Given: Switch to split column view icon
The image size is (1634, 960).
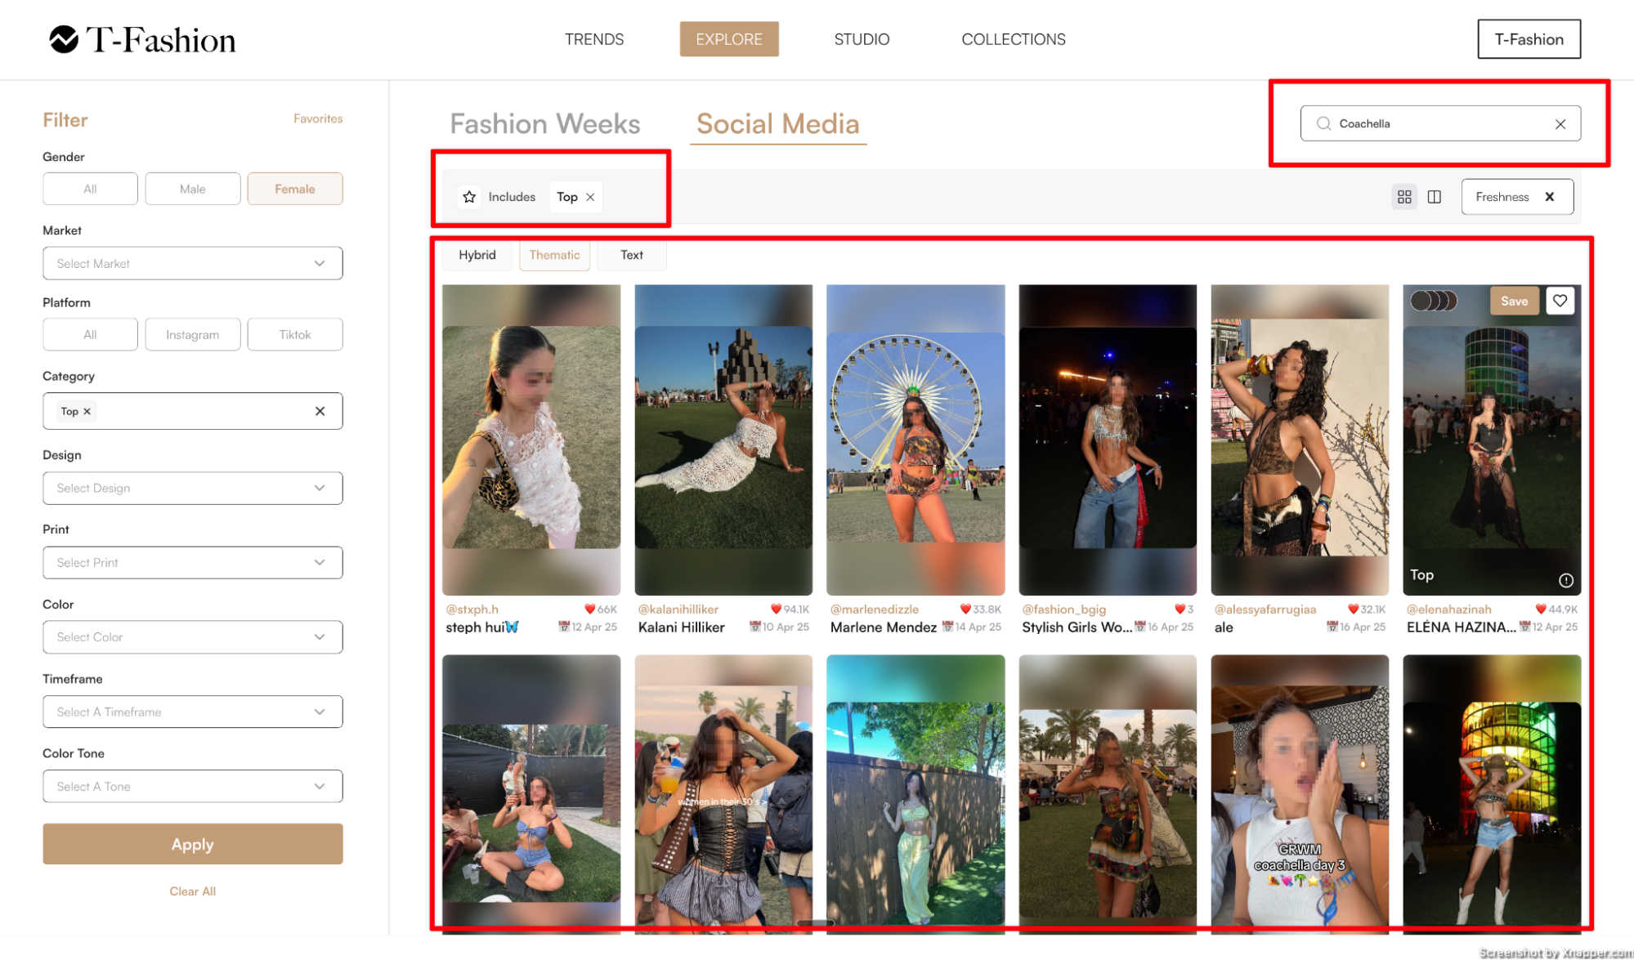Looking at the screenshot, I should point(1435,197).
